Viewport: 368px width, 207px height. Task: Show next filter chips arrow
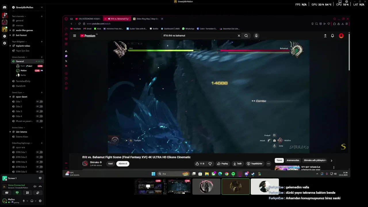coord(331,161)
